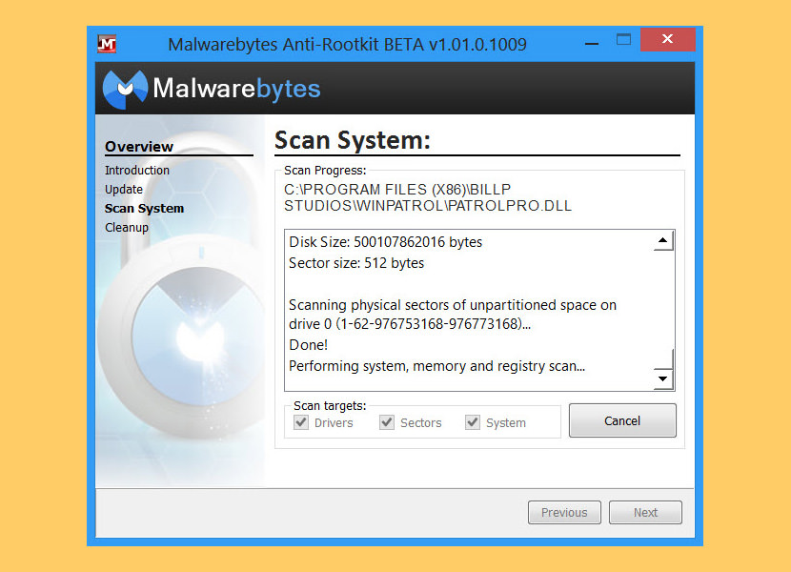This screenshot has height=572, width=791.
Task: Toggle the Drivers scan target checkbox
Action: 301,422
